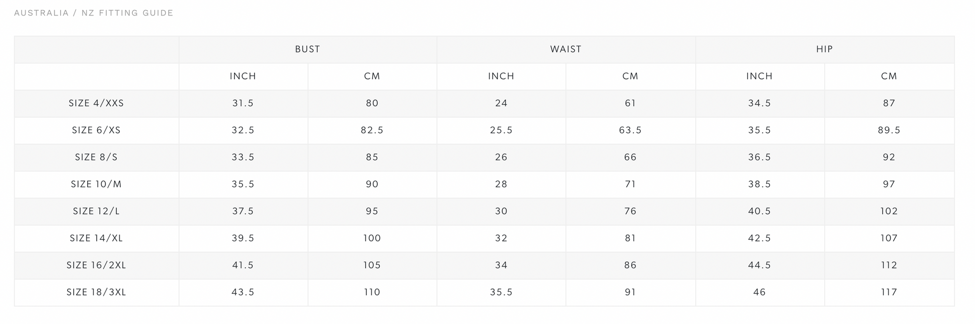Select the SIZE 8/S row label
Image resolution: width=975 pixels, height=324 pixels.
coord(96,157)
